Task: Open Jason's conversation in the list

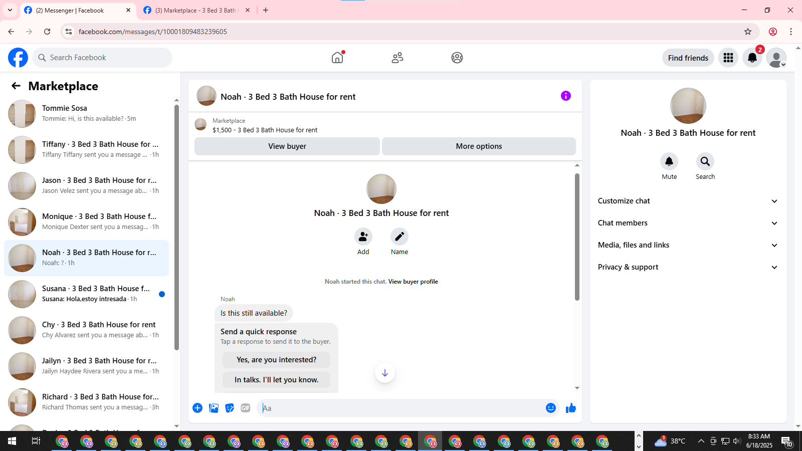Action: (86, 186)
